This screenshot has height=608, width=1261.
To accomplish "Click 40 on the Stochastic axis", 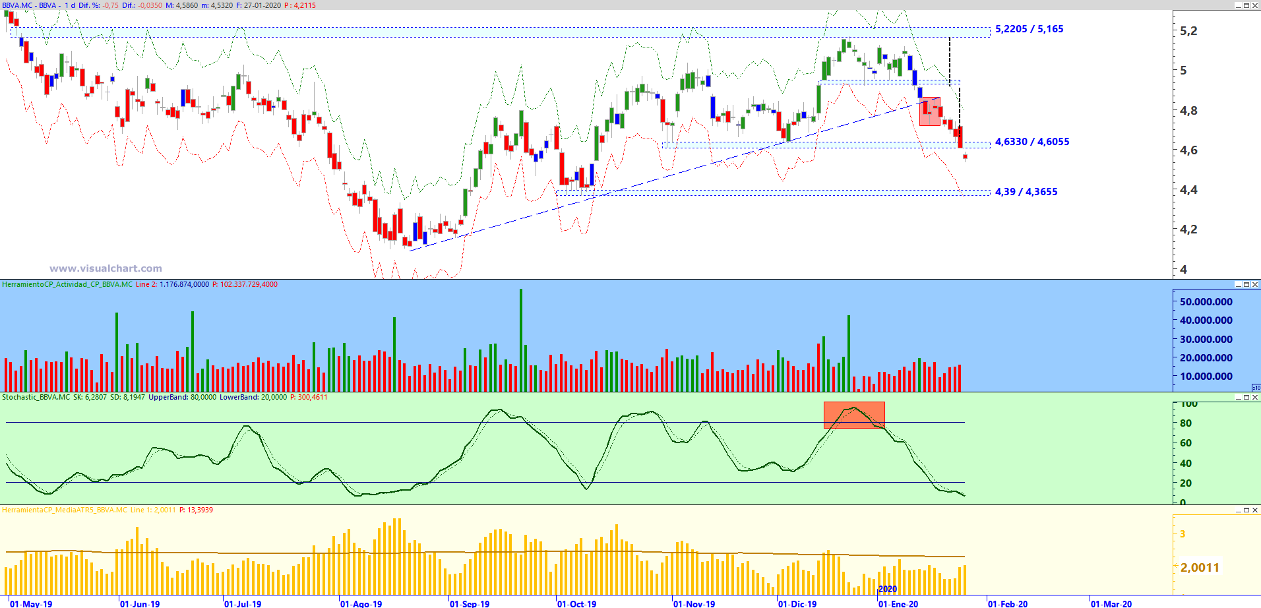I will pyautogui.click(x=1186, y=464).
